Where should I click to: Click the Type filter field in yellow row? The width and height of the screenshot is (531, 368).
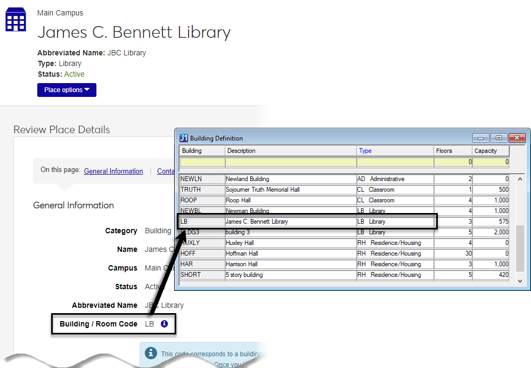[395, 162]
